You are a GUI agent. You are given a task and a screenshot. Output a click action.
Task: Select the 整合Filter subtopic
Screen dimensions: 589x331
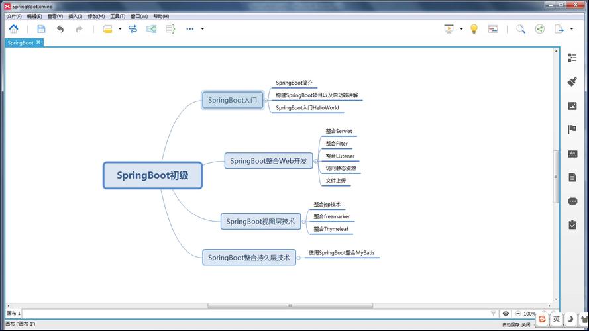point(337,144)
